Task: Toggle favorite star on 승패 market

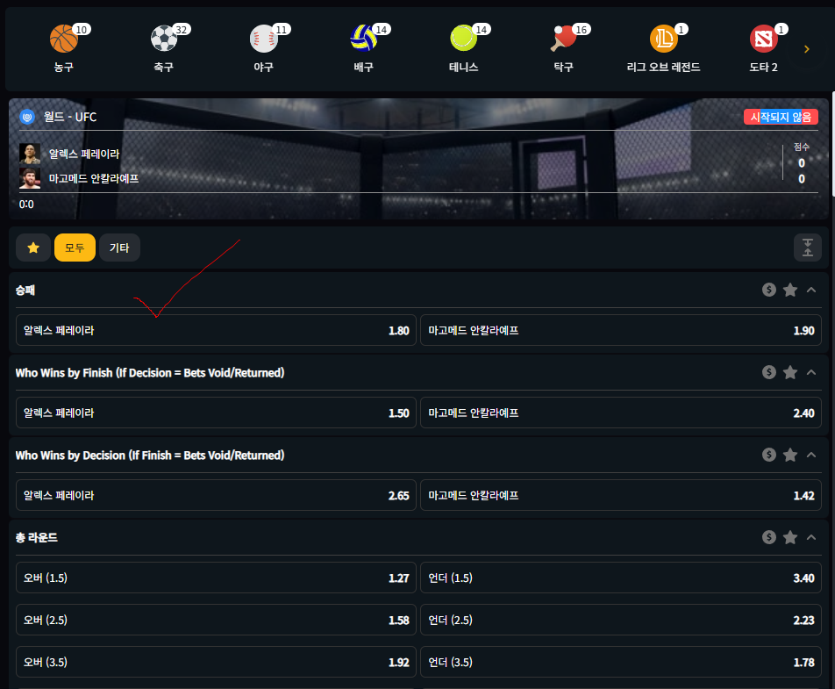Action: pyautogui.click(x=790, y=290)
